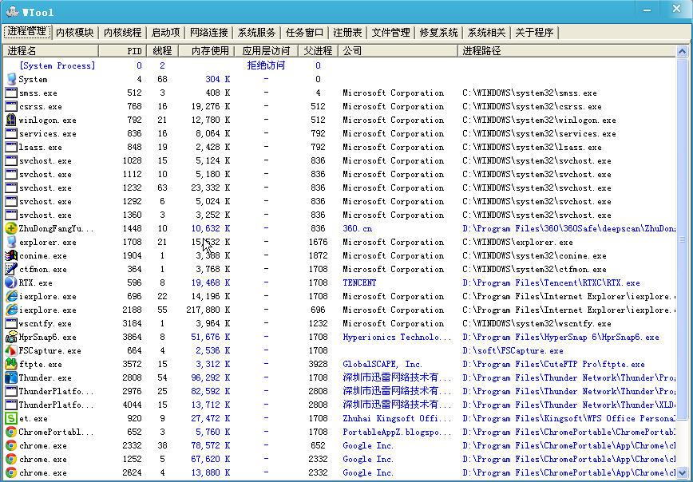Click chrome.exe icon with PID 1252
Screen dimensions: 693x482
point(11,460)
